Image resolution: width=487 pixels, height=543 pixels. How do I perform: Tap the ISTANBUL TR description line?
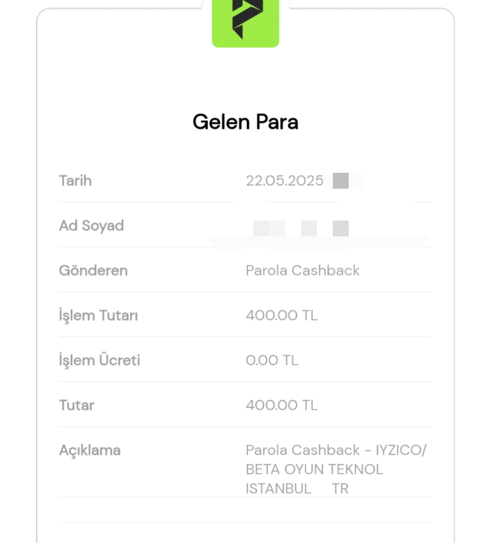click(x=297, y=489)
